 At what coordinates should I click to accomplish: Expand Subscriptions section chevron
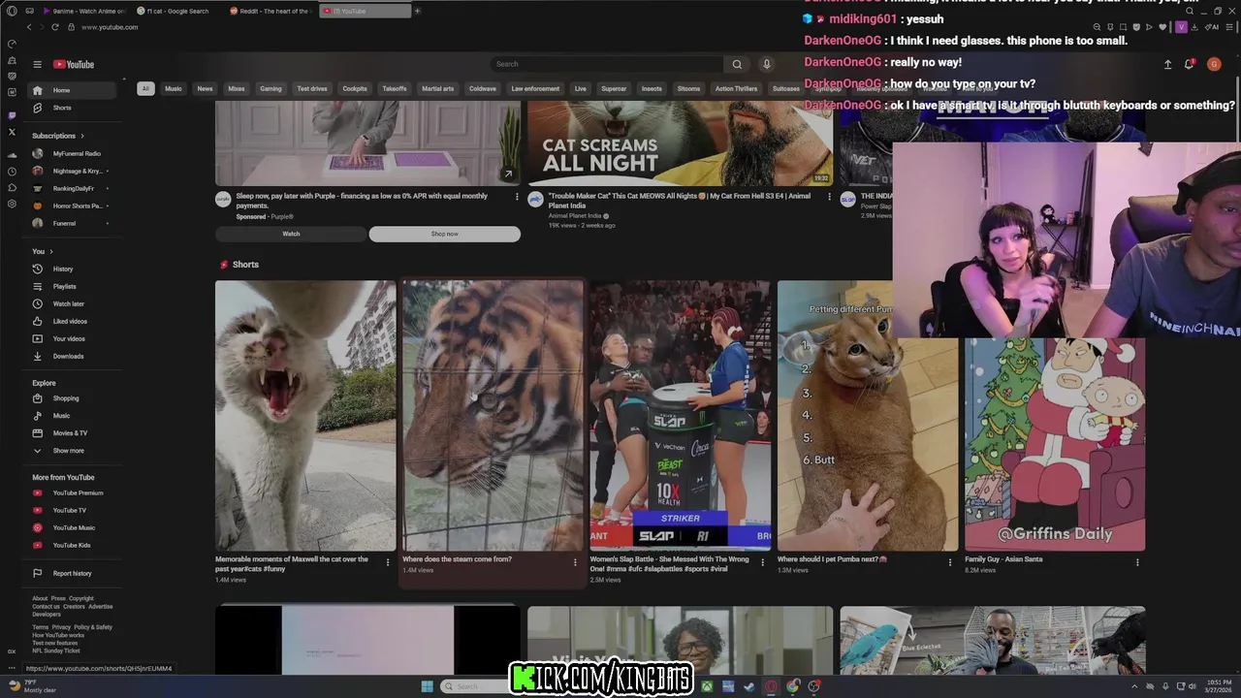pyautogui.click(x=82, y=136)
